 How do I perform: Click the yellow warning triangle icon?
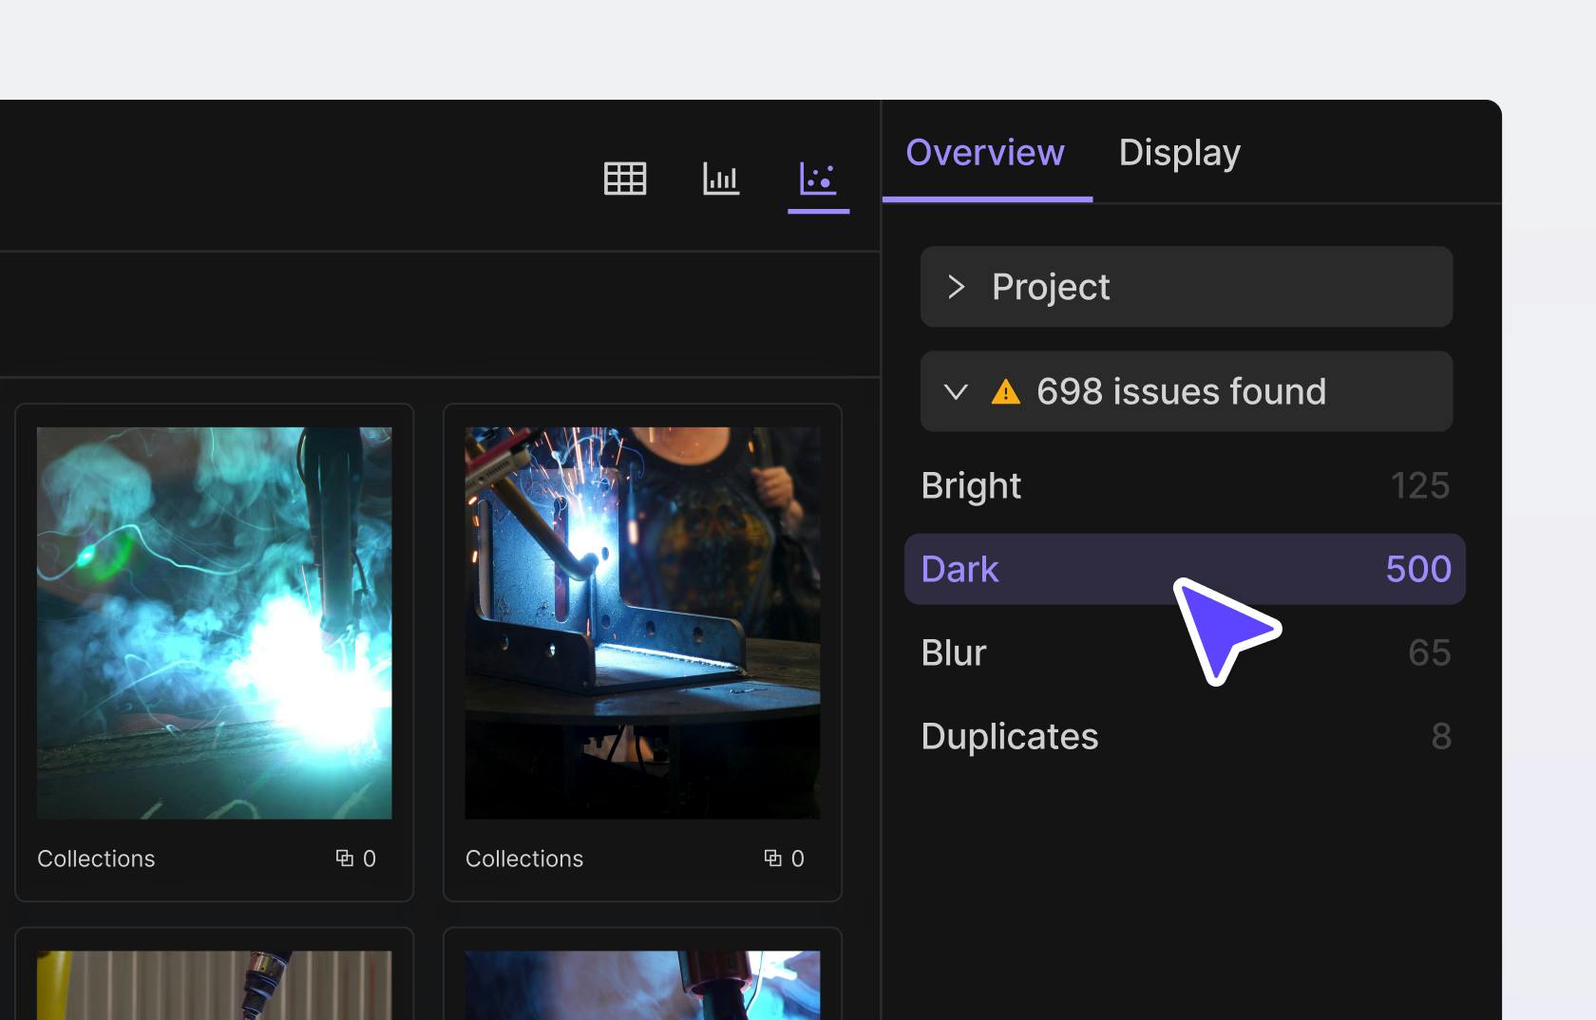pyautogui.click(x=1005, y=392)
